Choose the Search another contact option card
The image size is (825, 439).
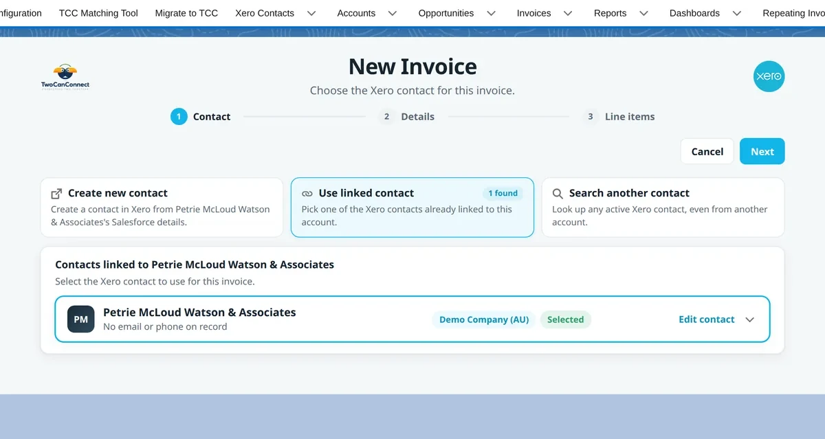click(663, 207)
